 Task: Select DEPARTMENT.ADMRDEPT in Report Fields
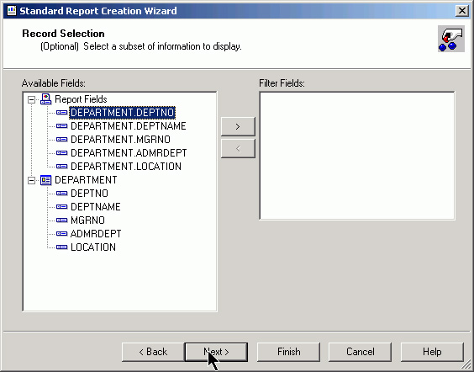click(x=129, y=153)
